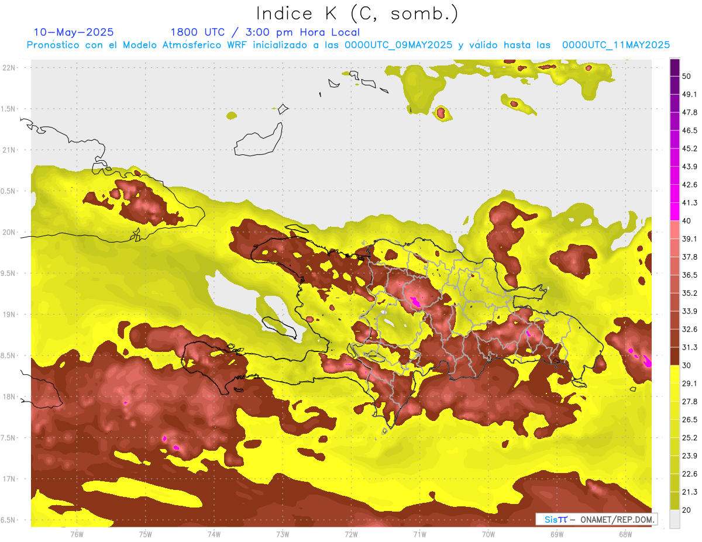Click colorbar value '21.3'

coord(690,492)
